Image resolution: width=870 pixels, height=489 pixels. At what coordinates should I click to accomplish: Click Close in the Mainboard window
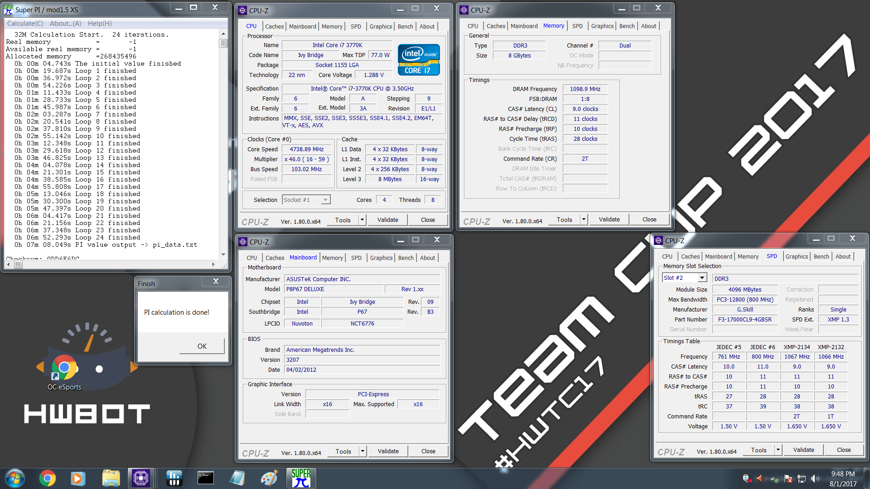(x=428, y=451)
